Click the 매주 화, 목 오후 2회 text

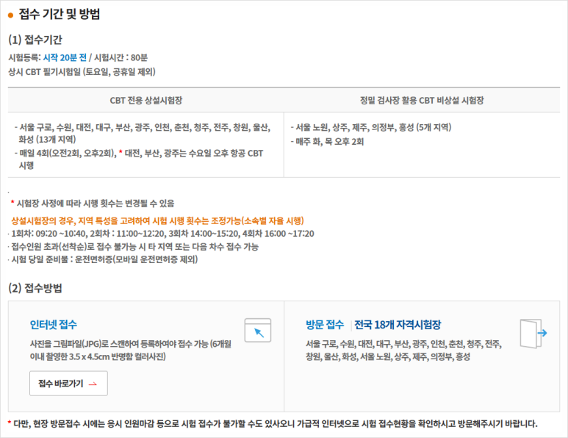329,142
